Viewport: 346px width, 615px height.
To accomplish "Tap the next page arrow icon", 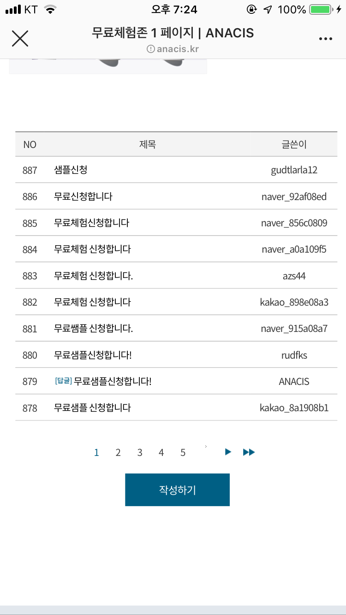I will 228,452.
